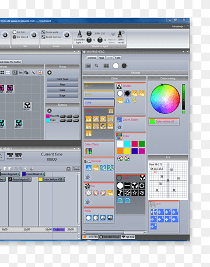Select the Shutter open white circle preset
Screen dimensions: 210x267
120,93
